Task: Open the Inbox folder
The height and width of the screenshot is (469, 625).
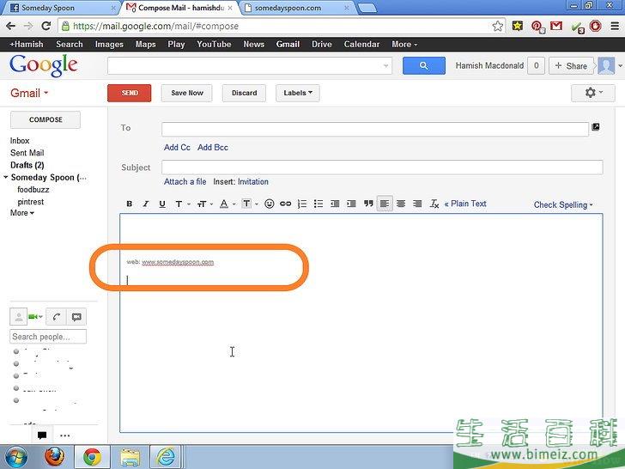Action: 20,140
